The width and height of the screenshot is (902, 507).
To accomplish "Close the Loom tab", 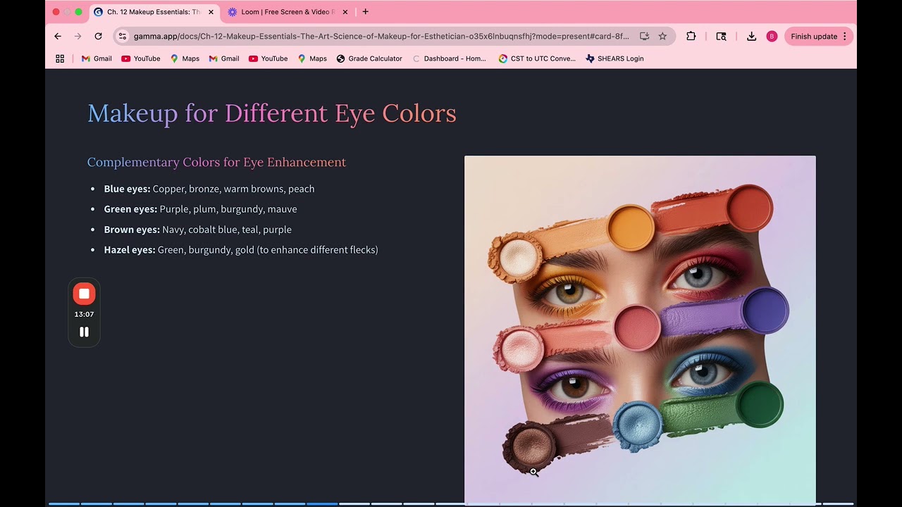I will click(345, 12).
